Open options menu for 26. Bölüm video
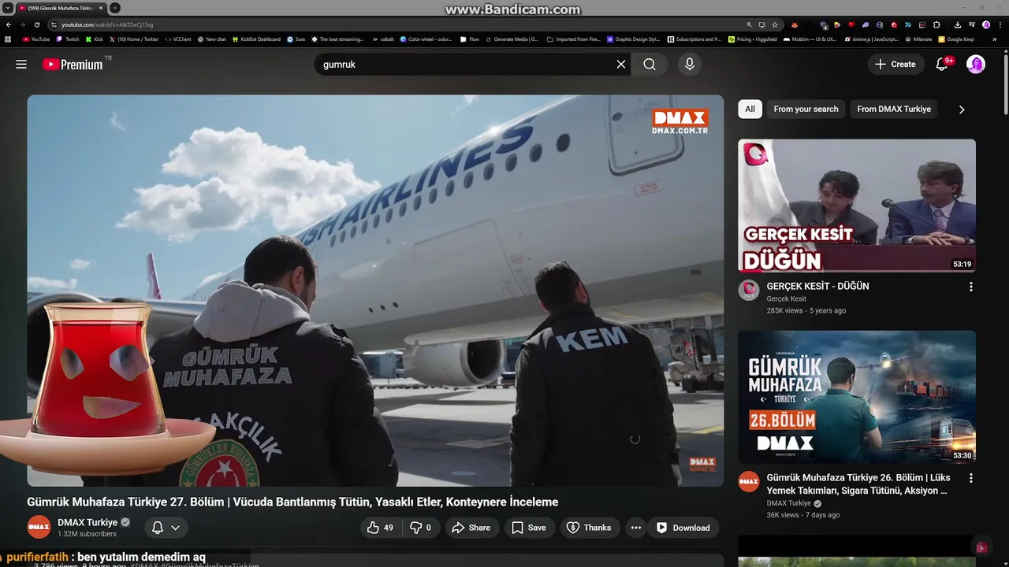Screen dimensions: 1009x567 [x=970, y=478]
